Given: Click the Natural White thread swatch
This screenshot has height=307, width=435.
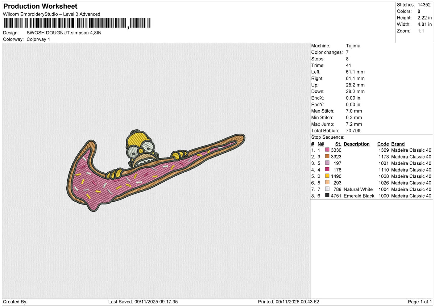Looking at the screenshot, I should point(327,189).
